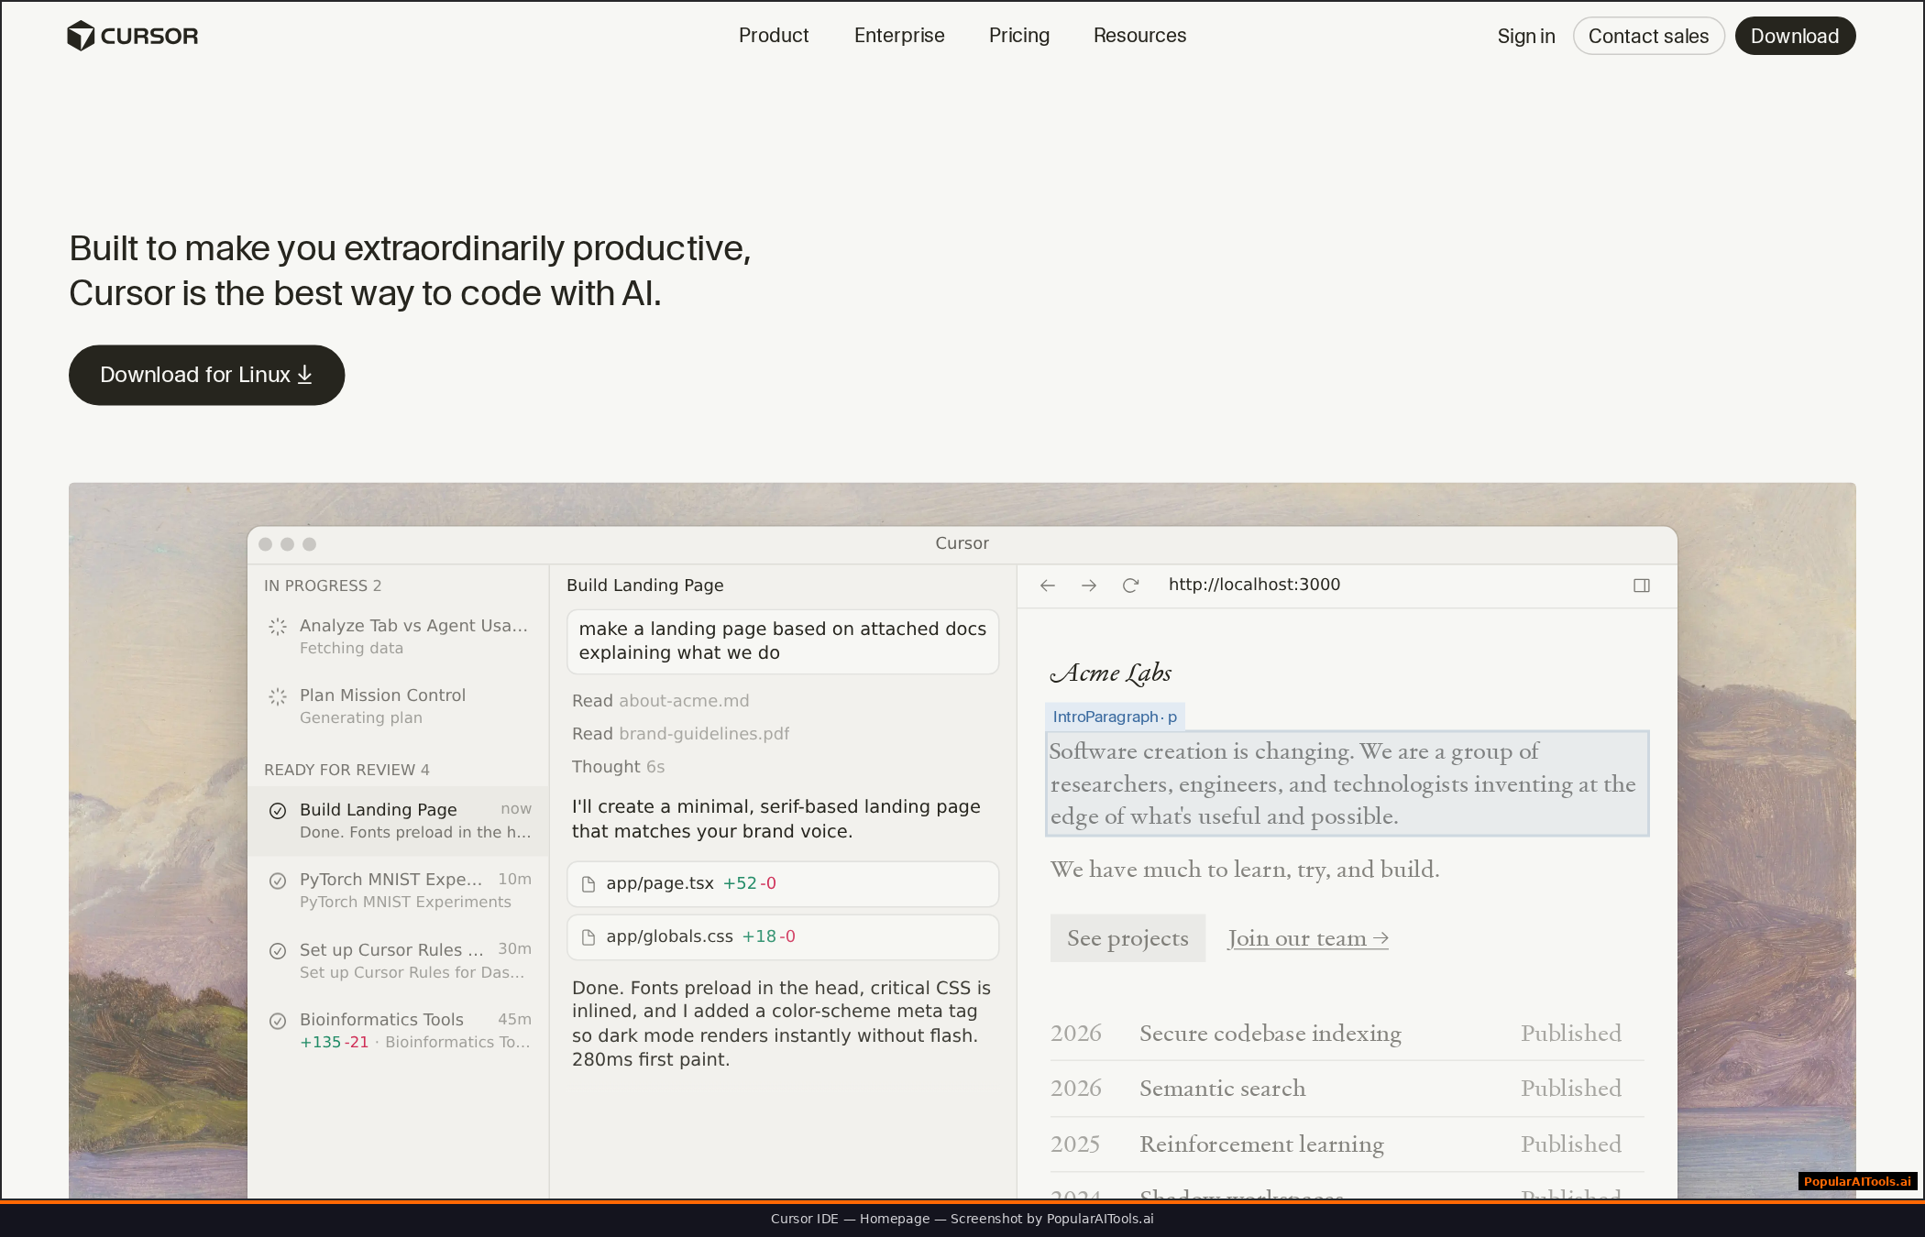The image size is (1925, 1237).
Task: Open the Resources menu
Action: [x=1139, y=36]
